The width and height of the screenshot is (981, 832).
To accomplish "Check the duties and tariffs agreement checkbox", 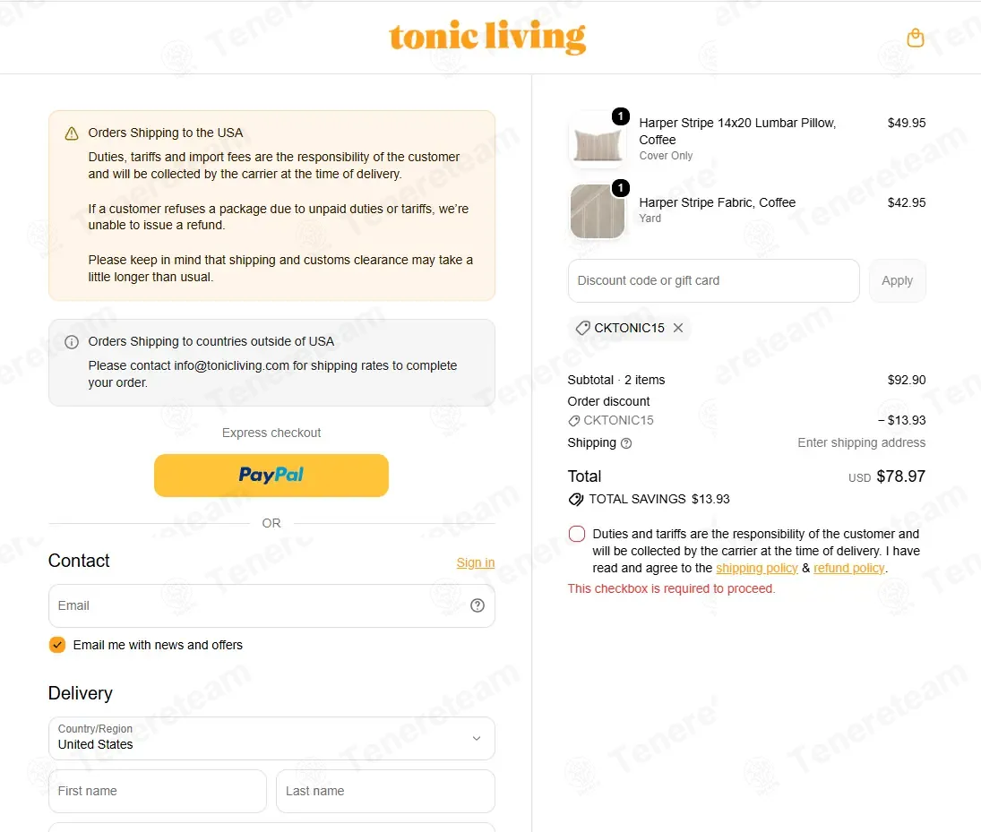I will click(577, 534).
